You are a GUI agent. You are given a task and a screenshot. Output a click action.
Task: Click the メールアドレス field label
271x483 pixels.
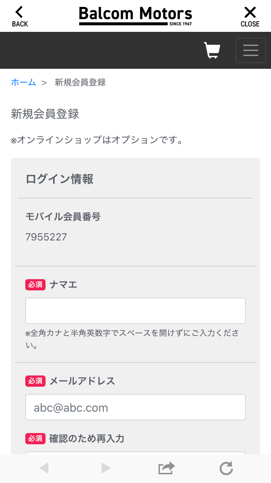point(82,381)
